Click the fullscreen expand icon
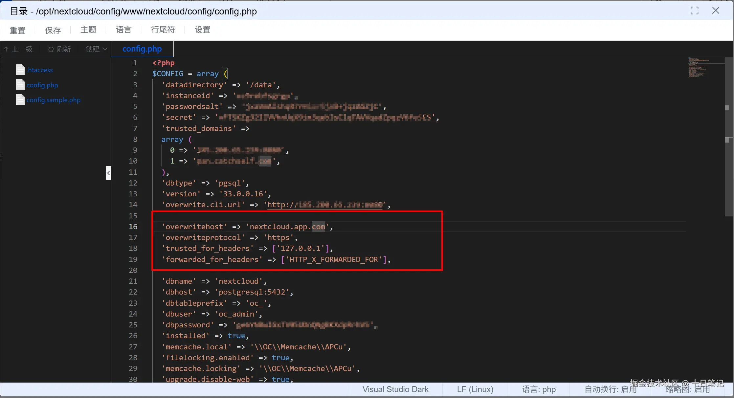 [694, 11]
